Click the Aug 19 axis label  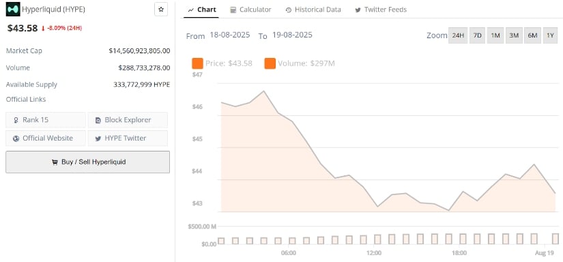(544, 253)
